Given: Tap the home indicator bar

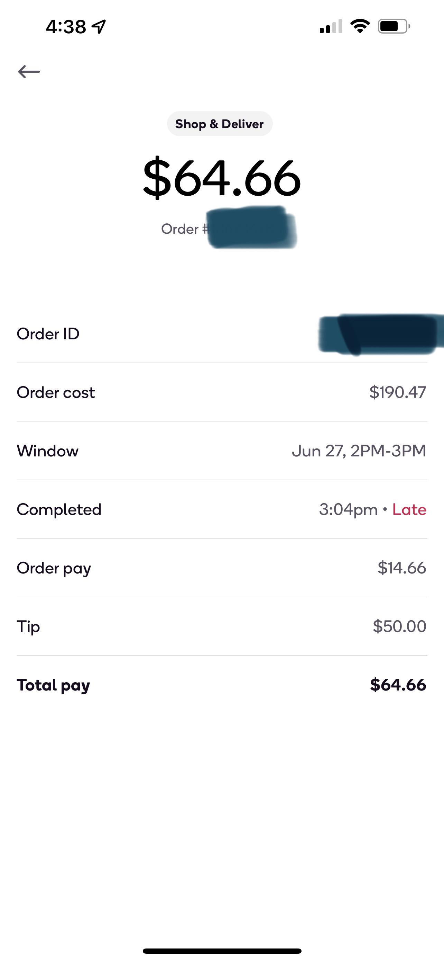Looking at the screenshot, I should pyautogui.click(x=222, y=951).
